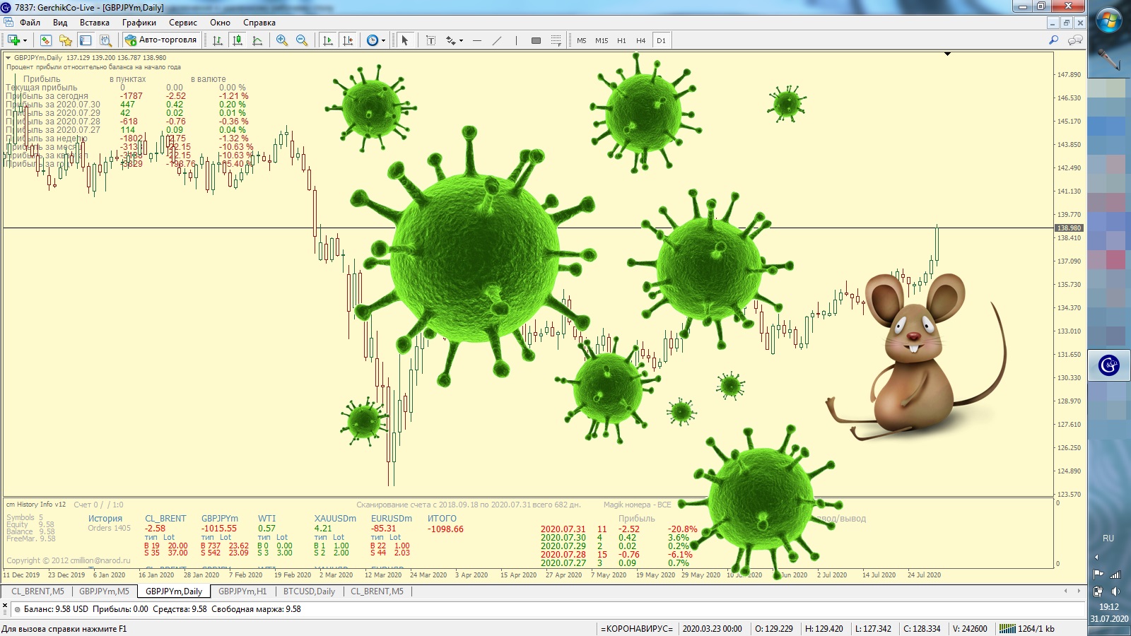Pick the trendline drawing tool
1131x636 pixels.
coord(497,40)
